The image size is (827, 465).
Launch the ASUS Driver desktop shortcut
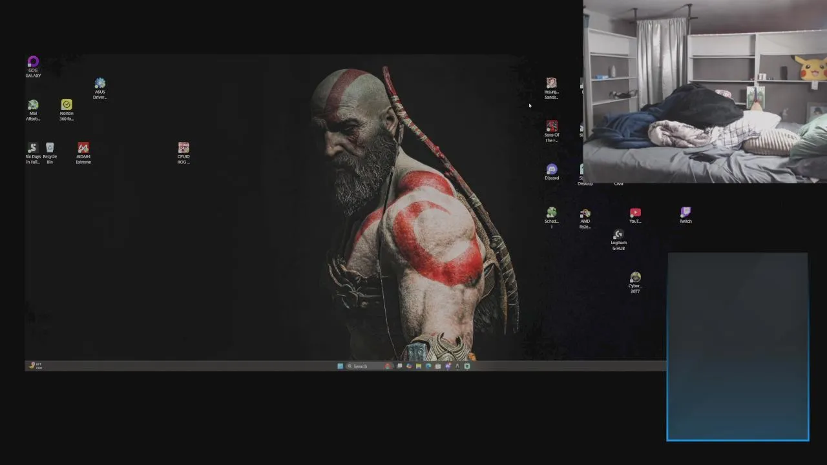coord(99,89)
